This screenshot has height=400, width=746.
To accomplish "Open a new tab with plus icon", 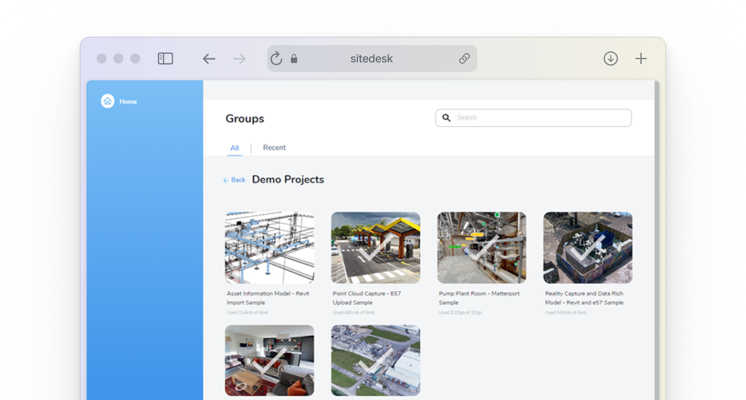I will pos(641,58).
